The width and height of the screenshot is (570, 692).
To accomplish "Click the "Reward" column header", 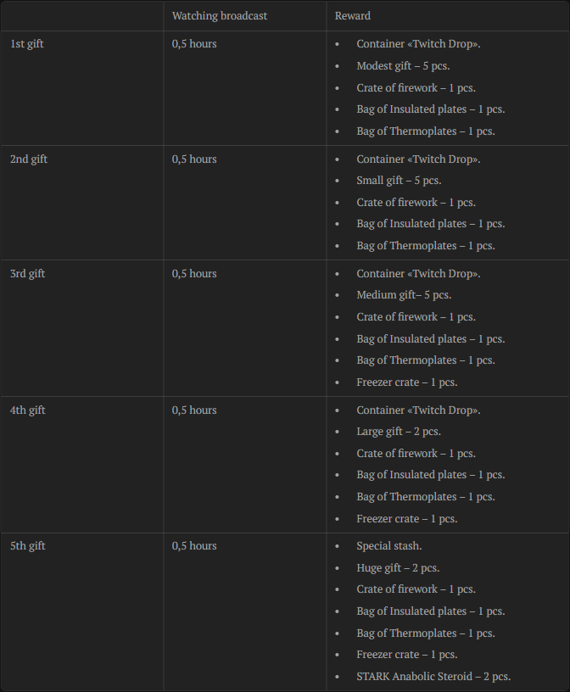I will click(x=353, y=16).
